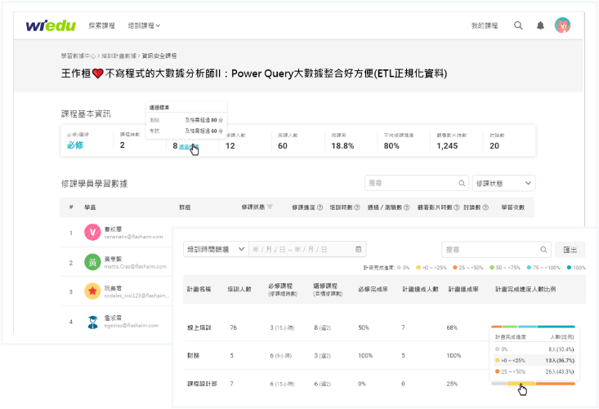Image resolution: width=599 pixels, height=409 pixels.
Task: Click pink V avatar of venenatis student
Action: pos(92,233)
